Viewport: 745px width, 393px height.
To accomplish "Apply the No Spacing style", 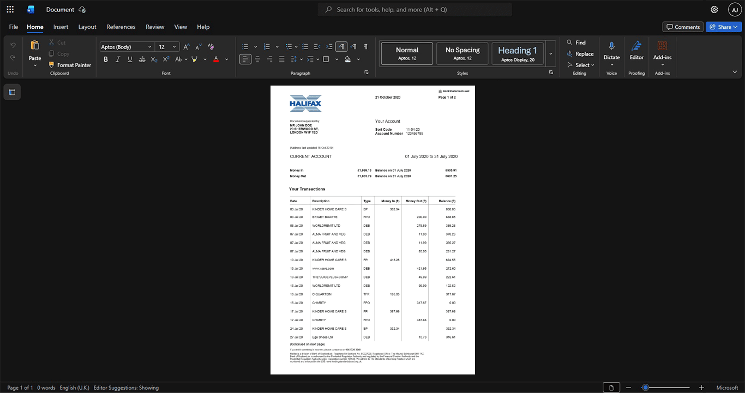I will point(462,53).
